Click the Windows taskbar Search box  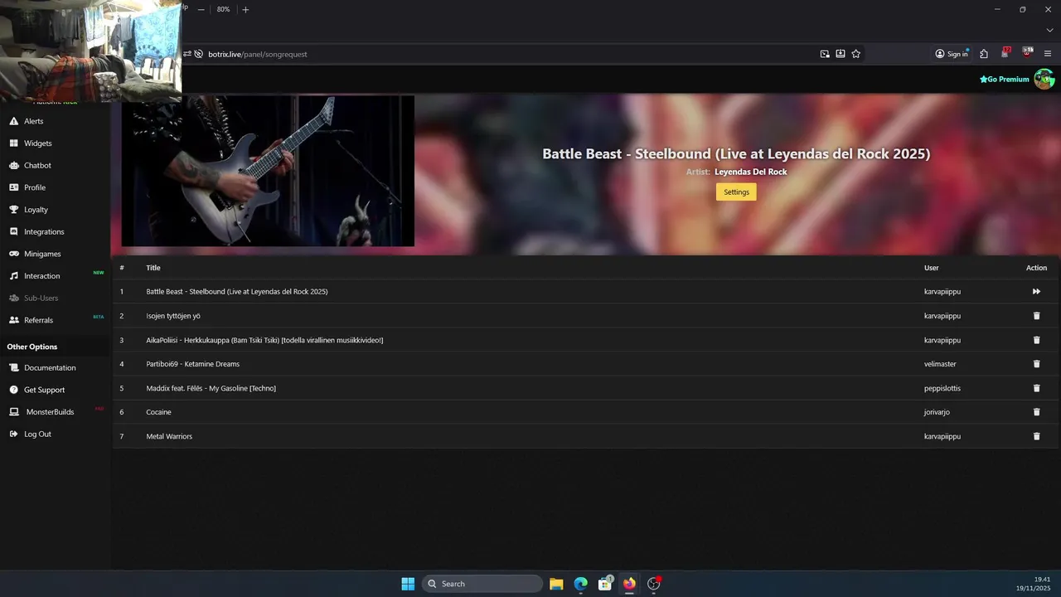pos(482,584)
